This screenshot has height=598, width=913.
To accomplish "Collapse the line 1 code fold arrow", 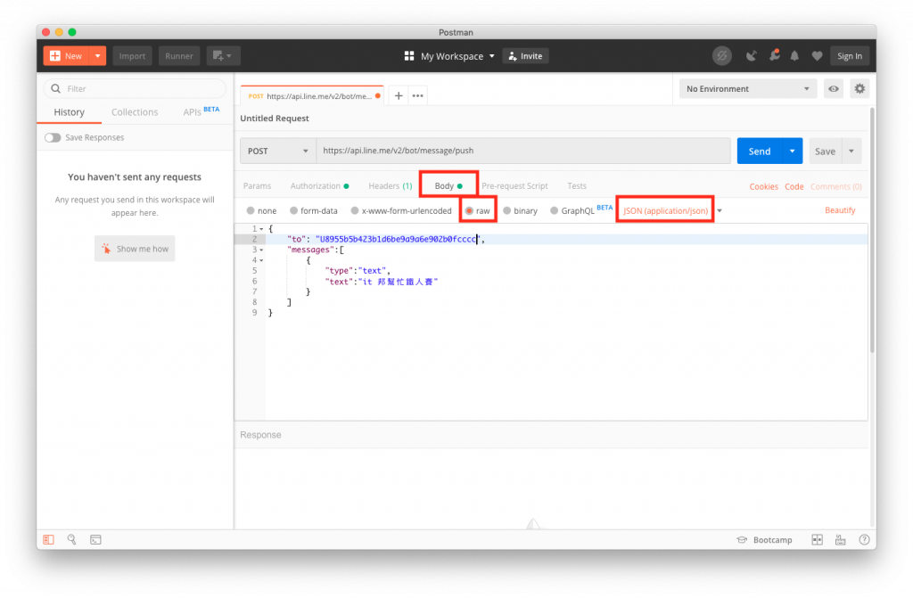I will [261, 229].
